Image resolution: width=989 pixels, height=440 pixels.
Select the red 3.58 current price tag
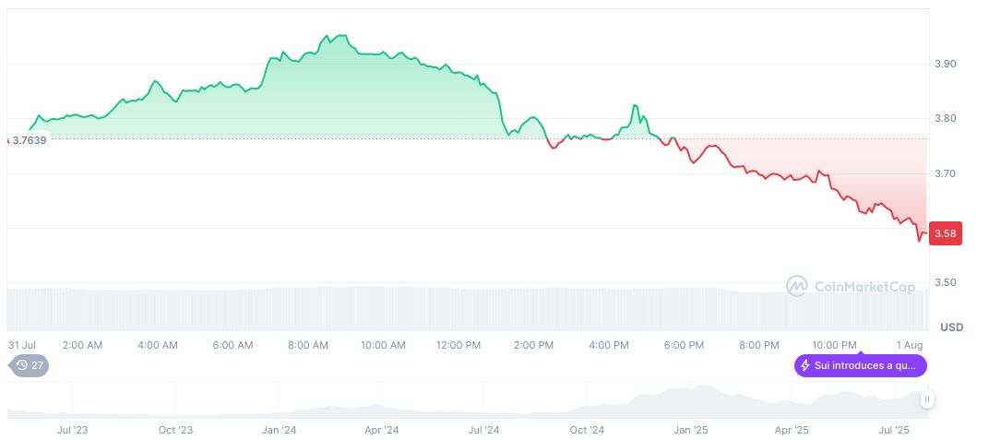945,233
